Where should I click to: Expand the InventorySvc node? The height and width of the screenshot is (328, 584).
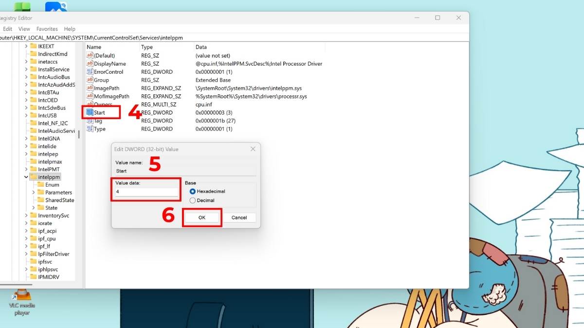[x=26, y=215]
